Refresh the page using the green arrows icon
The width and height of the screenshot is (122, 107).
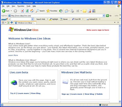pos(27,11)
